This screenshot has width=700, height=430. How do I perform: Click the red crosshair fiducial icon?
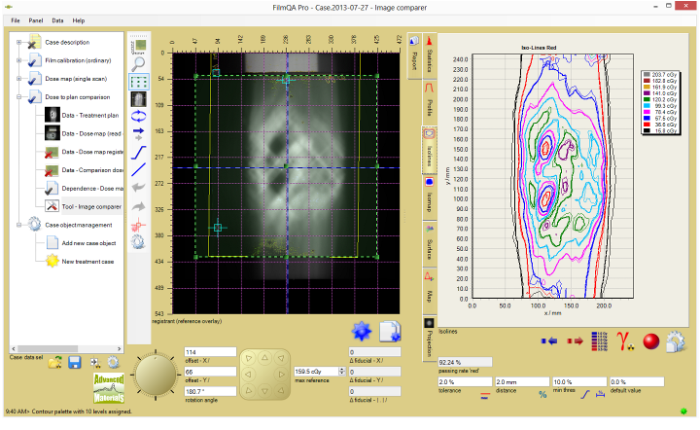point(138,225)
